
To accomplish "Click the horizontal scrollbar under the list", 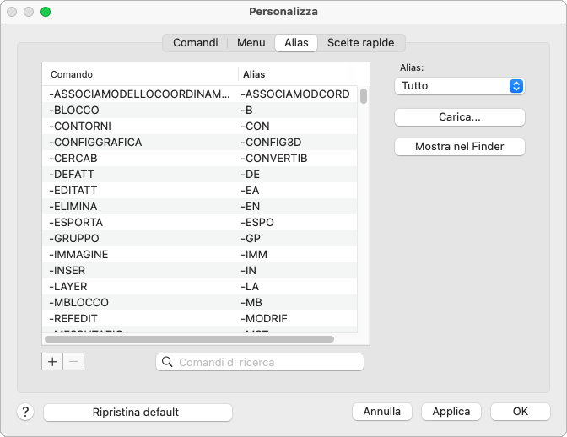I will 189,339.
